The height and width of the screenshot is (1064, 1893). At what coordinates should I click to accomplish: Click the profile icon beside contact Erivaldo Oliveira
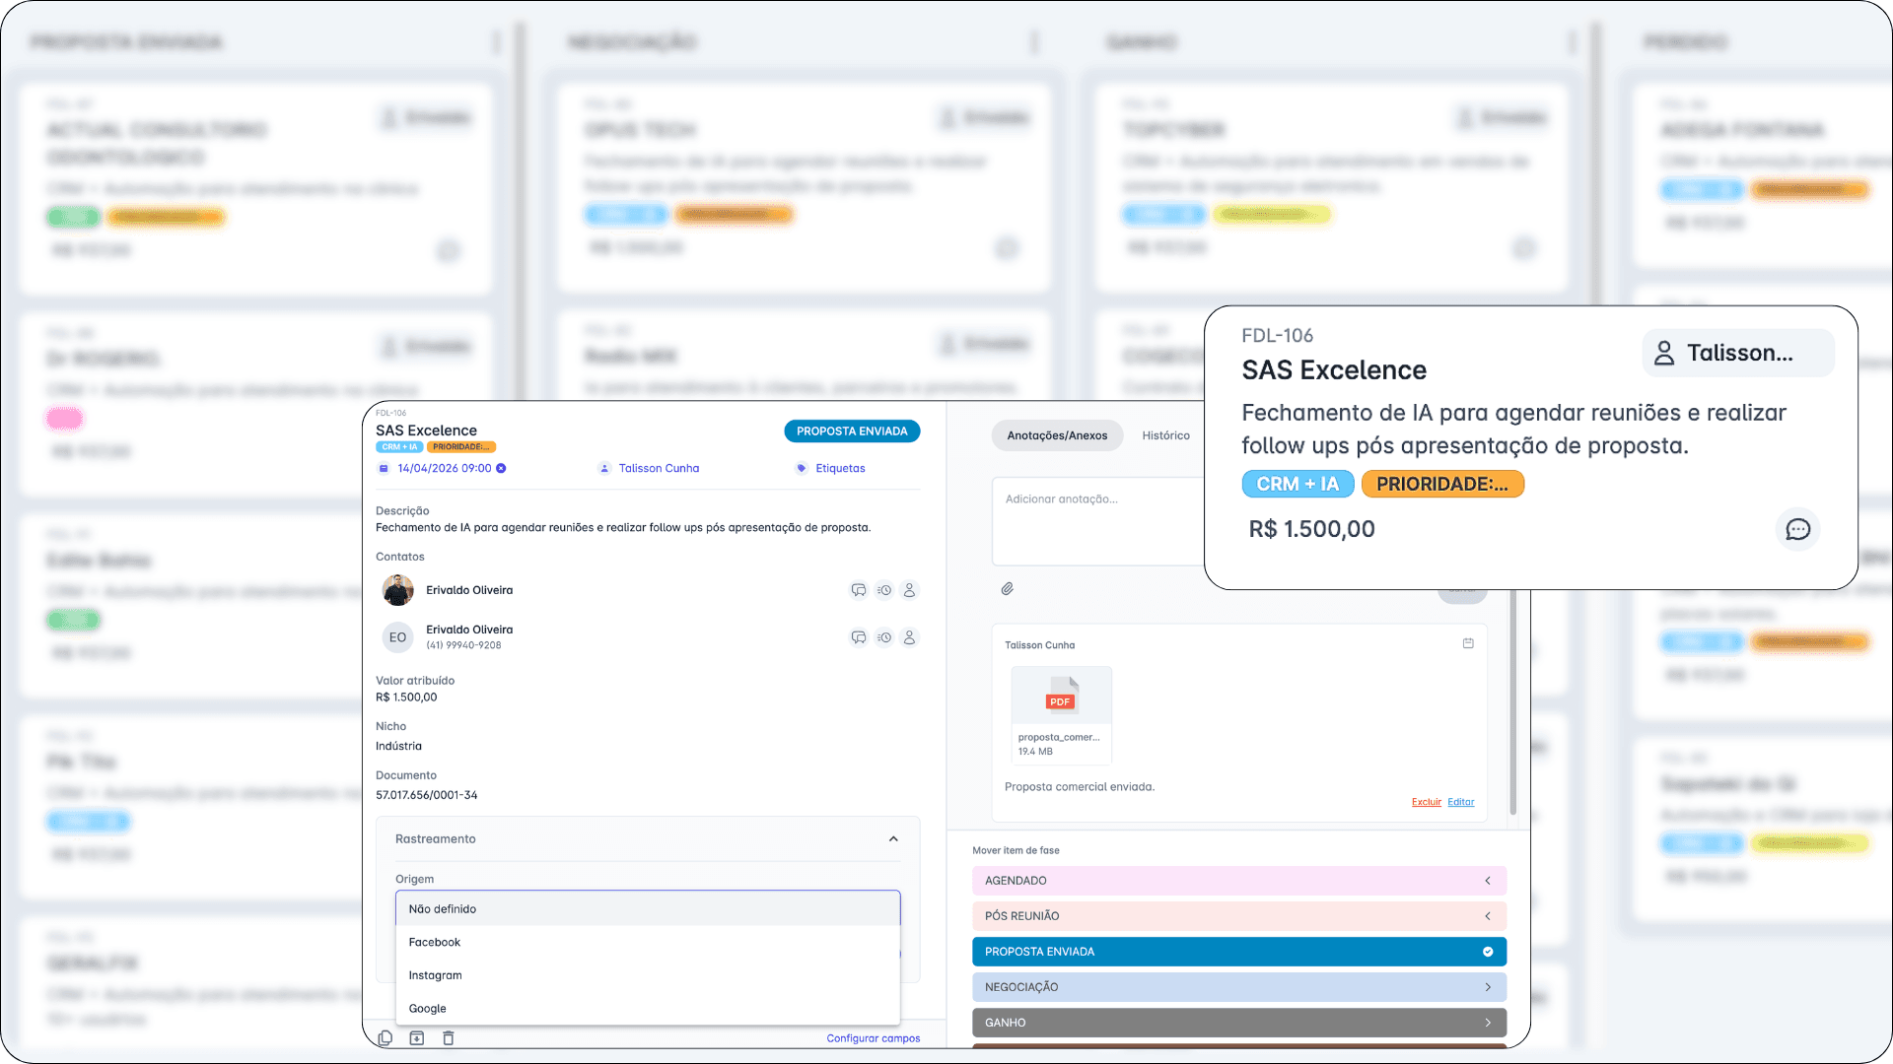910,590
